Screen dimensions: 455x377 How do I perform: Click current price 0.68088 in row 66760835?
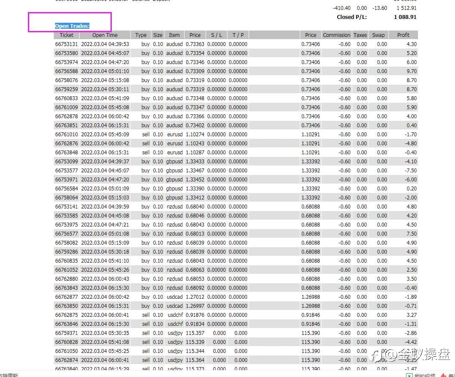[311, 261]
